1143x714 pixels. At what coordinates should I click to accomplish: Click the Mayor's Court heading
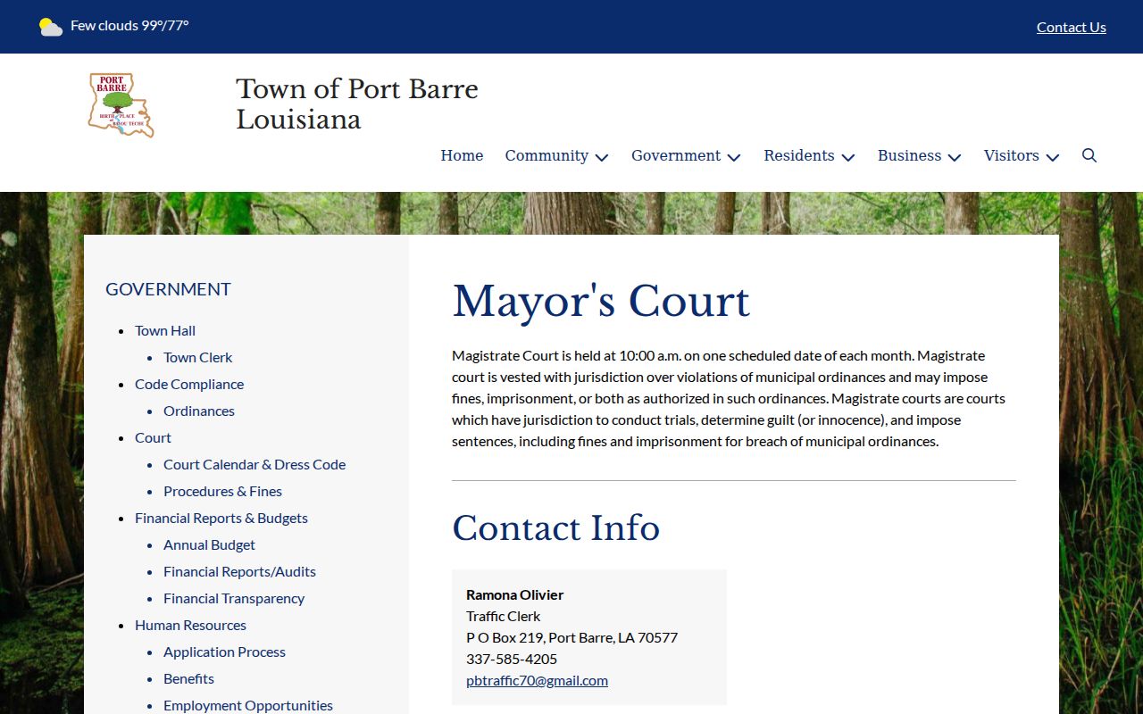click(x=601, y=301)
